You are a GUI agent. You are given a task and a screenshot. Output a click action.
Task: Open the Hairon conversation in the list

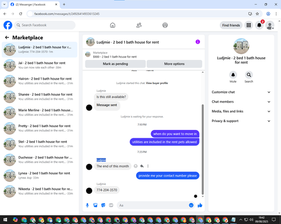(39, 81)
